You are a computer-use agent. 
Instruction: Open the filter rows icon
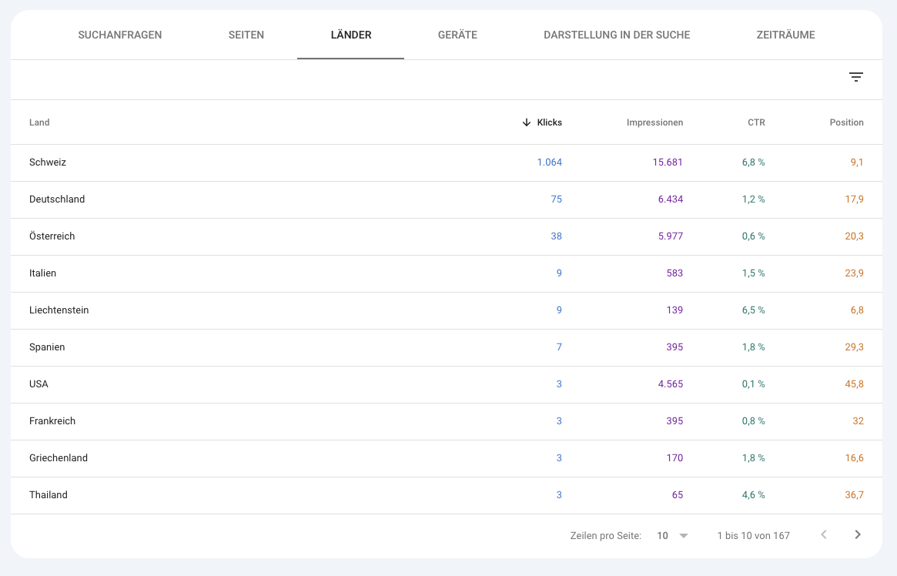[x=856, y=77]
